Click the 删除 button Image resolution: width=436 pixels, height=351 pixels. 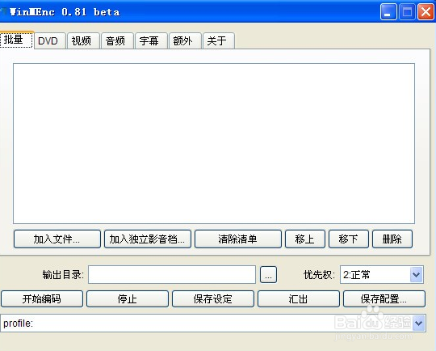pyautogui.click(x=392, y=239)
